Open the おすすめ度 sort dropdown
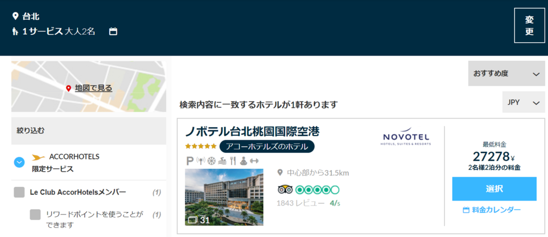Viewport: 548px width, 237px height. click(x=506, y=74)
